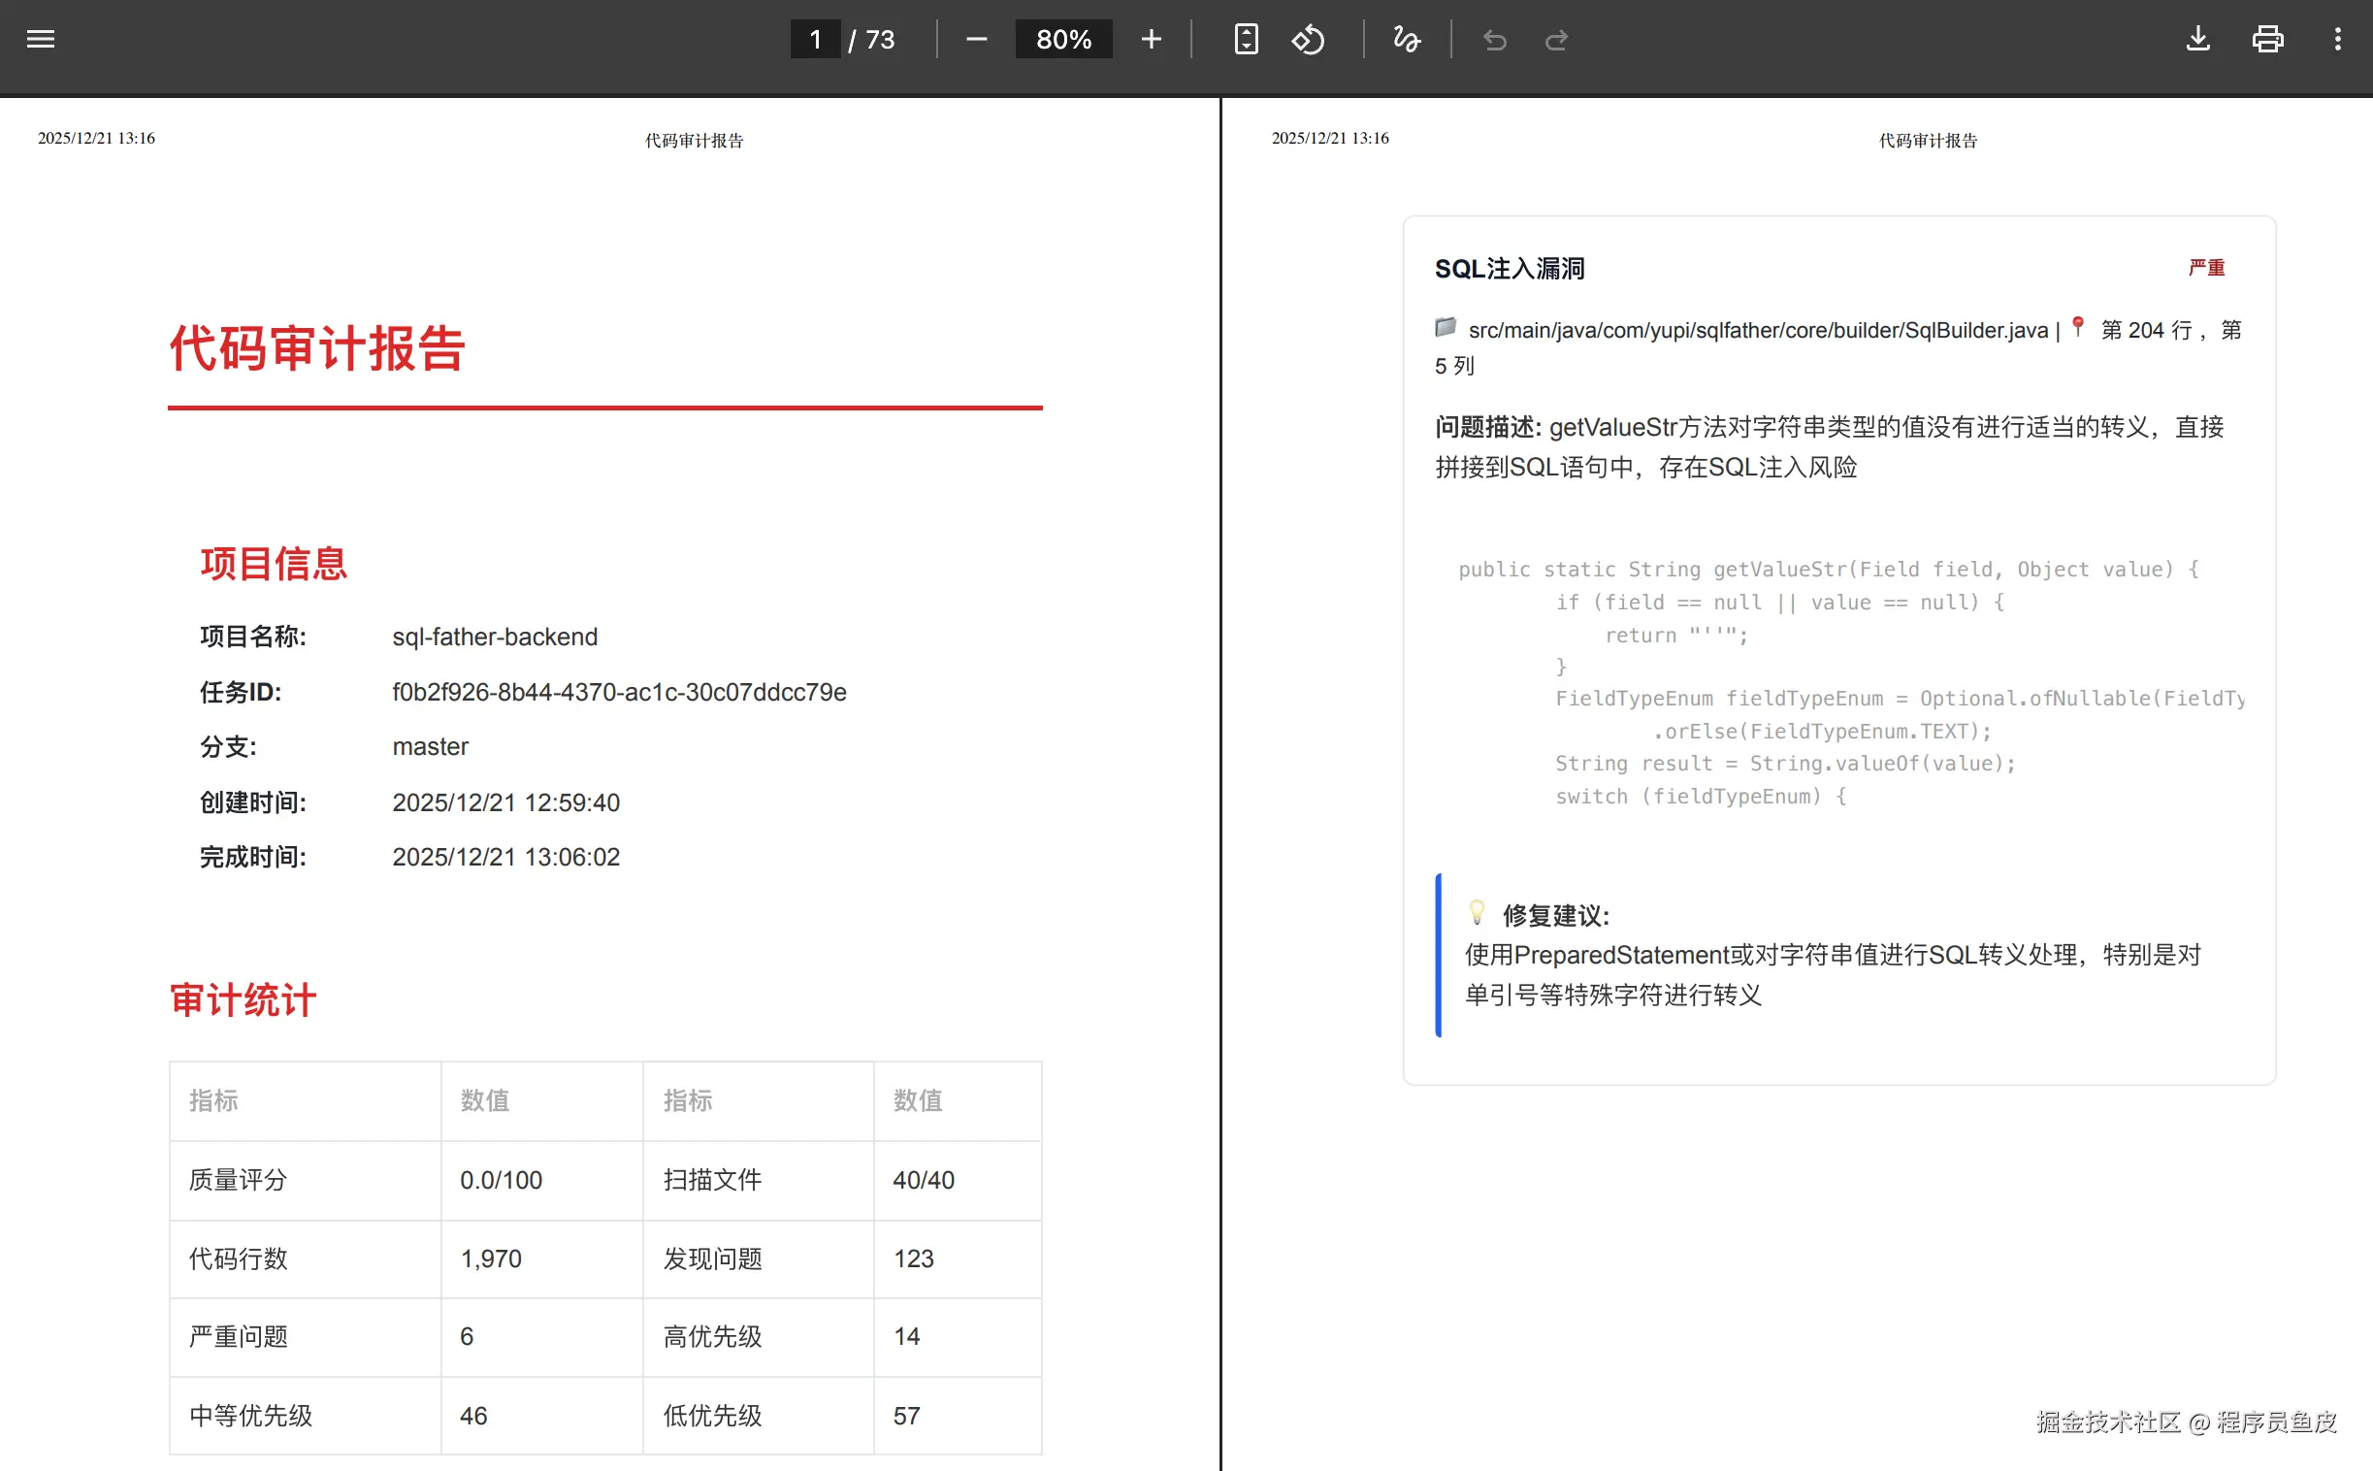Click the zoom in plus button
Screen dimensions: 2373x1471
1151,39
